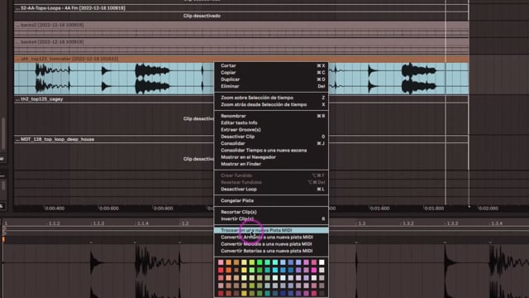This screenshot has width=529, height=298.
Task: Select Congelar Pista entry
Action: tap(271, 200)
